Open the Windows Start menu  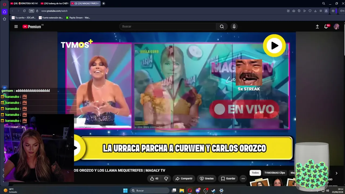click(x=125, y=190)
